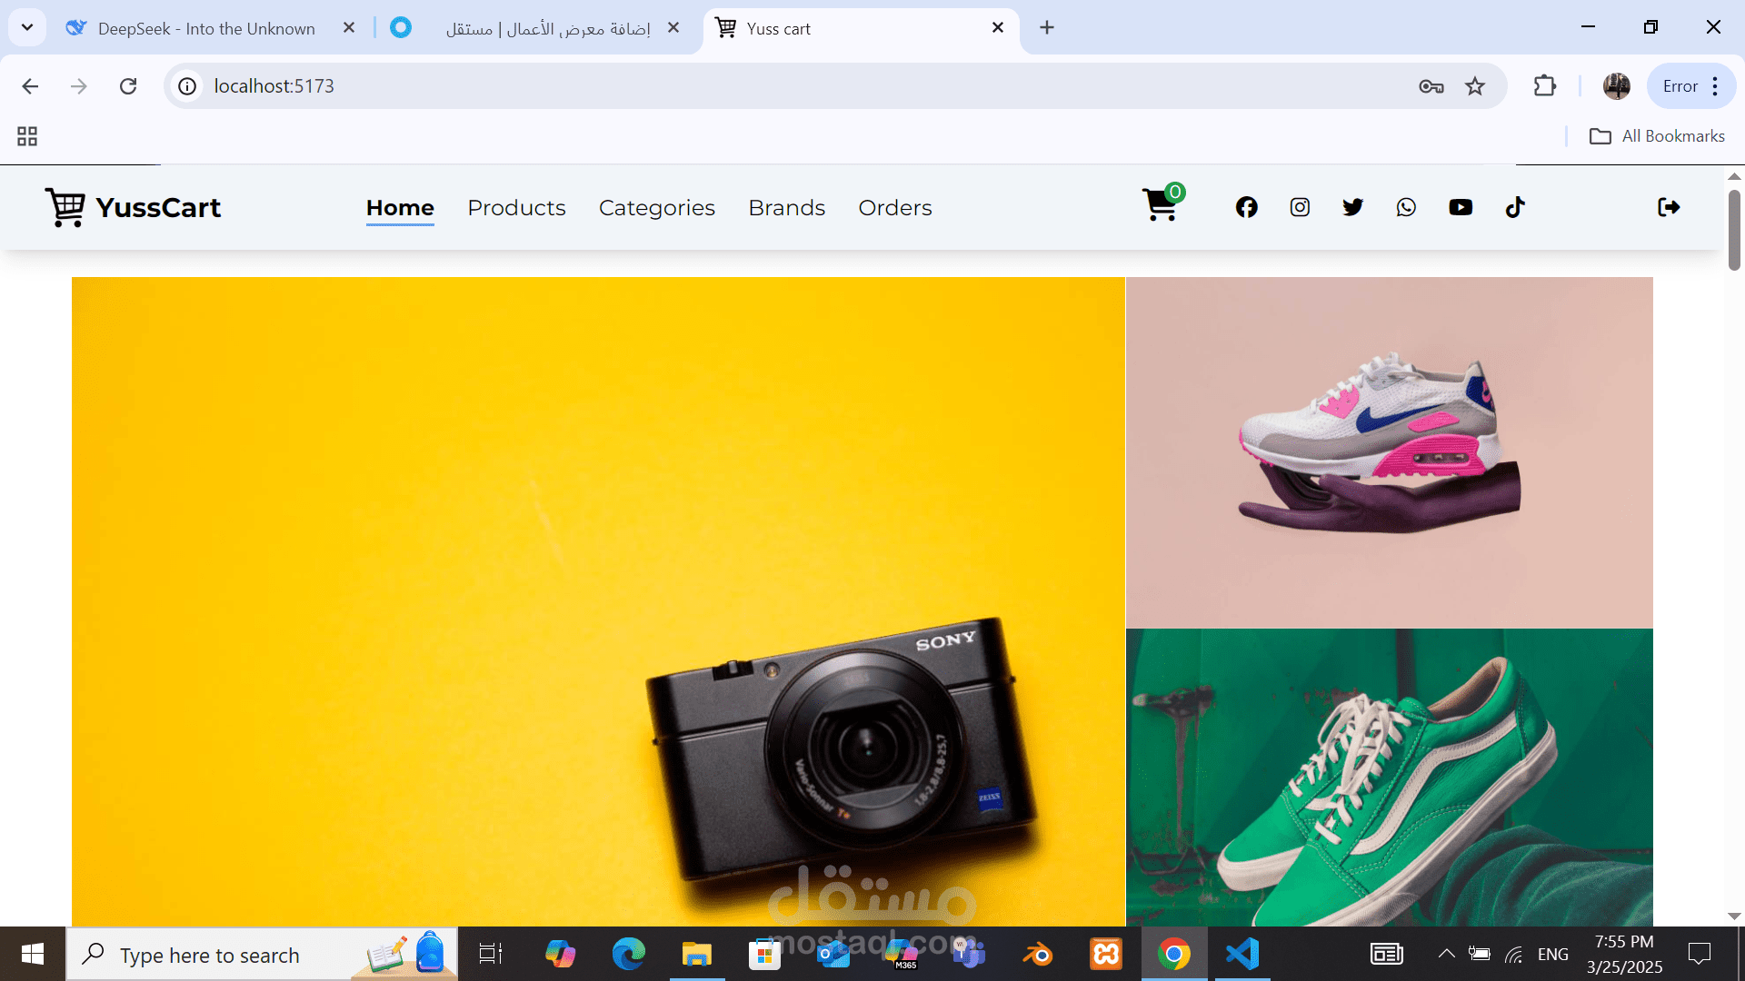Image resolution: width=1745 pixels, height=981 pixels.
Task: Open the Orders page
Action: pos(895,208)
